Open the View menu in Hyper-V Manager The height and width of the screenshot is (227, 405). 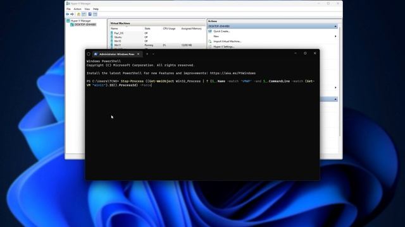pos(87,9)
